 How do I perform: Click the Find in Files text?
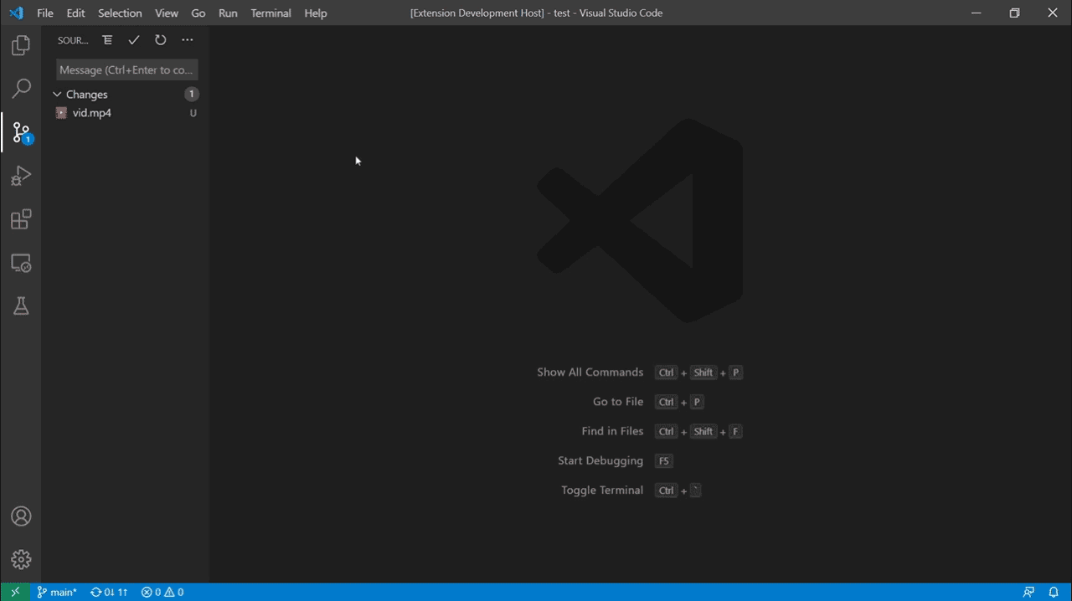pos(612,431)
